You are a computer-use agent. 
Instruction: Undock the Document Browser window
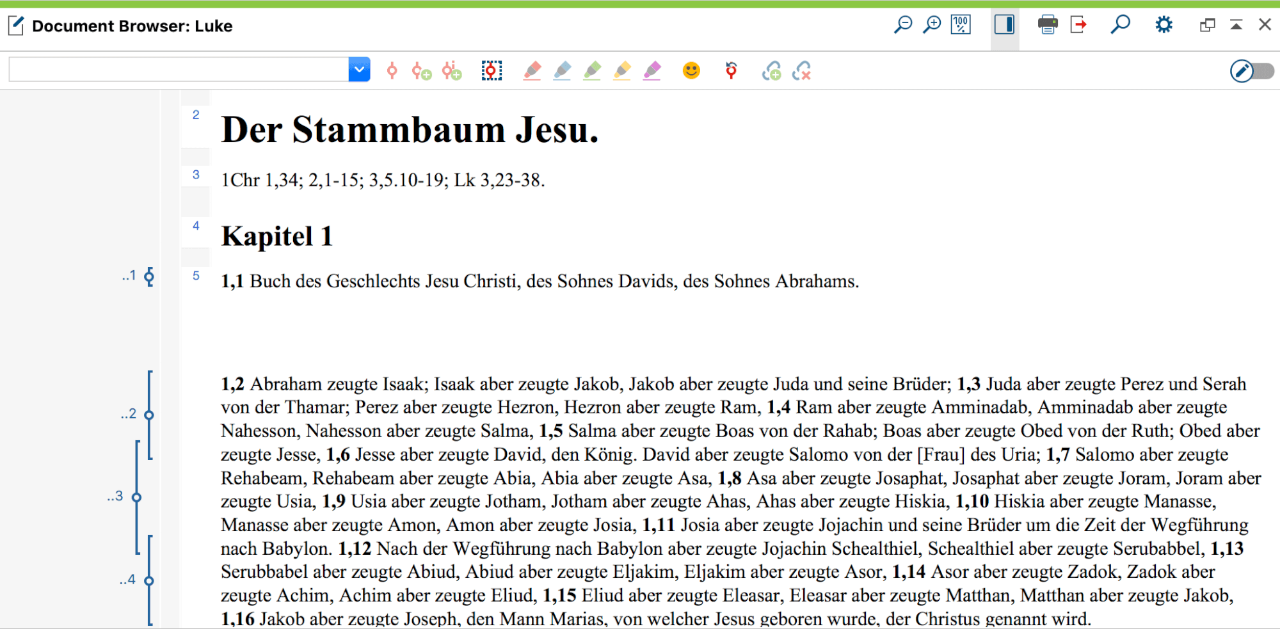1207,25
